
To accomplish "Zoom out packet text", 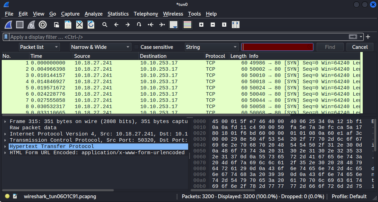I will click(x=213, y=25).
